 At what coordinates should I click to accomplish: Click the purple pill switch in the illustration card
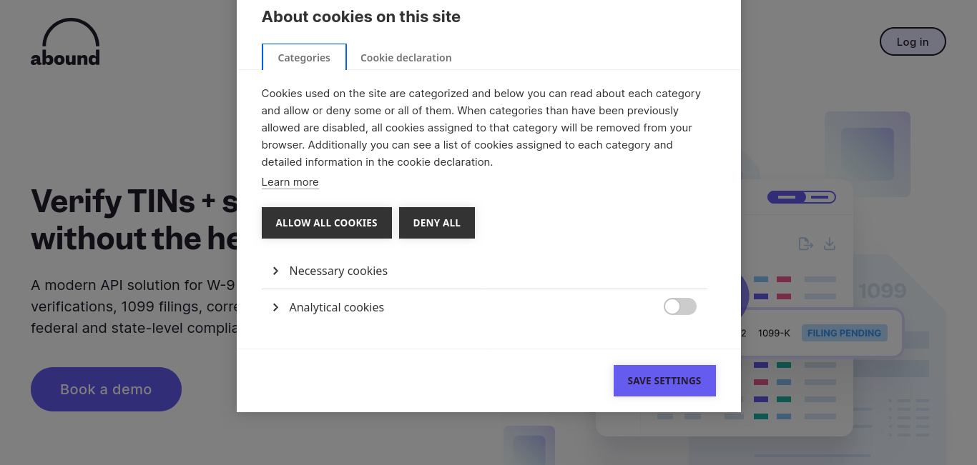801,196
